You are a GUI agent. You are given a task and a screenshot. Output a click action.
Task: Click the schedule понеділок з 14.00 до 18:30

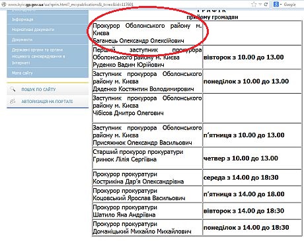pos(246,228)
